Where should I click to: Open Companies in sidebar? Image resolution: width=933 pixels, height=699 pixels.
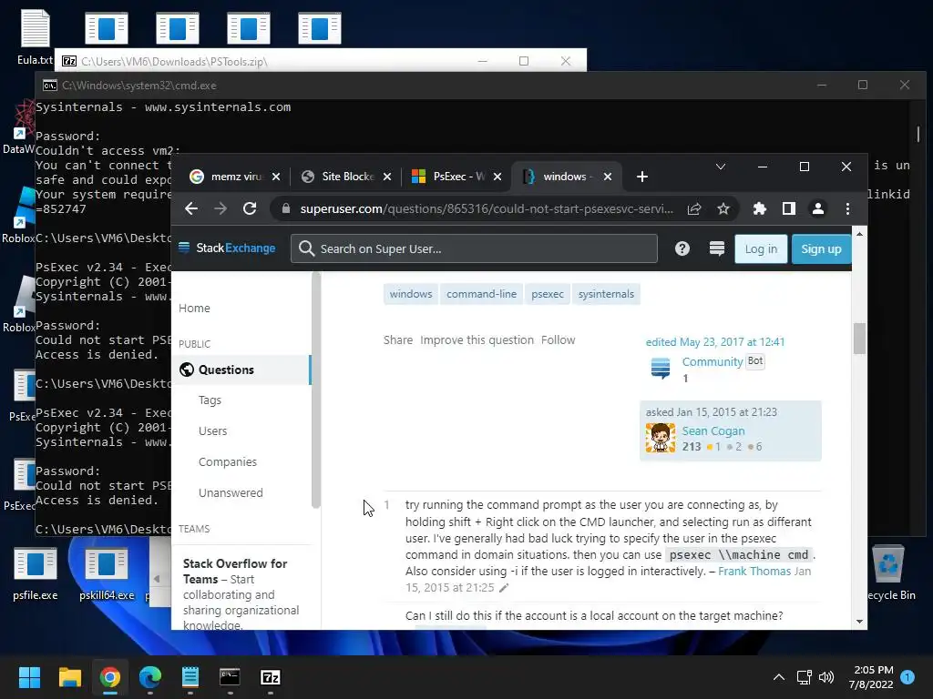click(227, 461)
